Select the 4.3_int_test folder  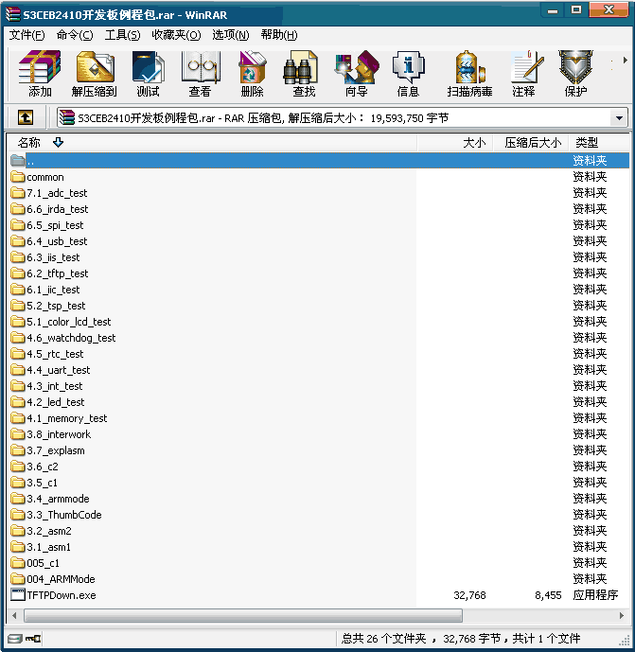46,386
